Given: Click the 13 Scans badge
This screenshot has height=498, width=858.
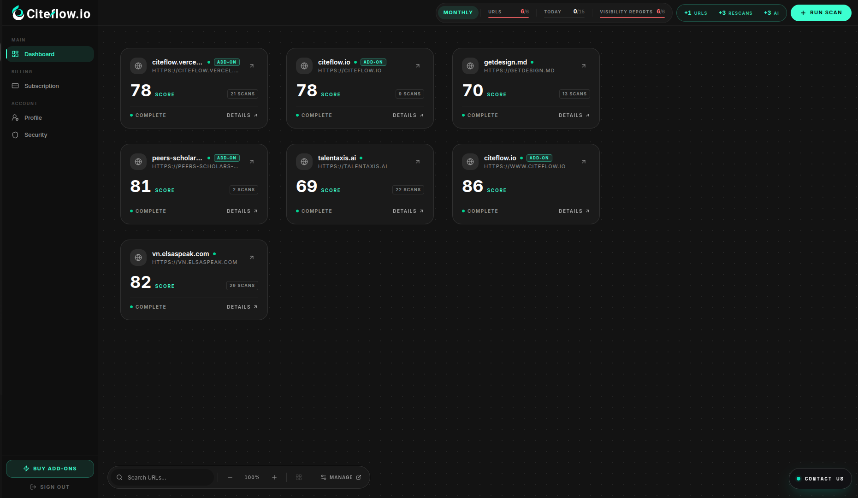Looking at the screenshot, I should click(x=574, y=94).
